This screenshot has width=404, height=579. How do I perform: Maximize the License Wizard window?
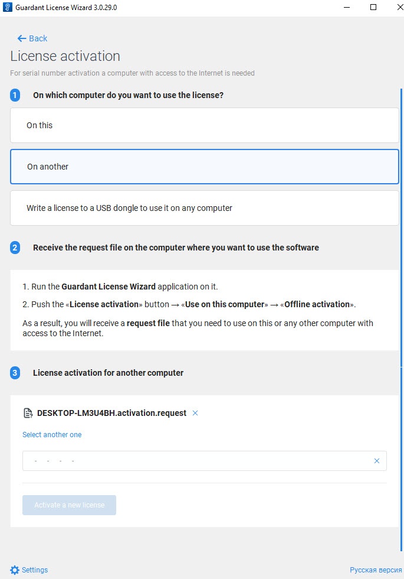click(x=373, y=7)
